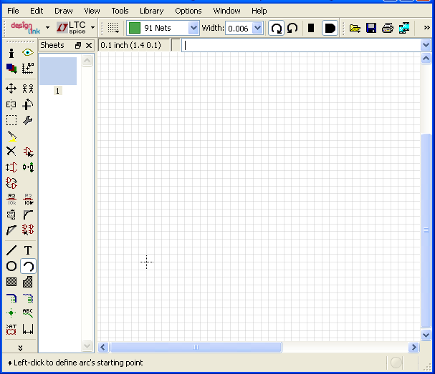Viewport: 435px width, 374px height.
Task: Open the File menu
Action: pyautogui.click(x=13, y=11)
